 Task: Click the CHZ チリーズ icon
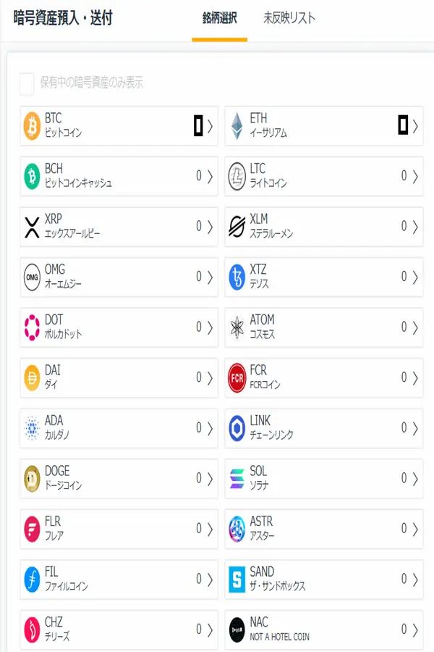click(33, 630)
